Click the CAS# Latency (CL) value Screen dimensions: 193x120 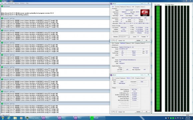(134, 93)
